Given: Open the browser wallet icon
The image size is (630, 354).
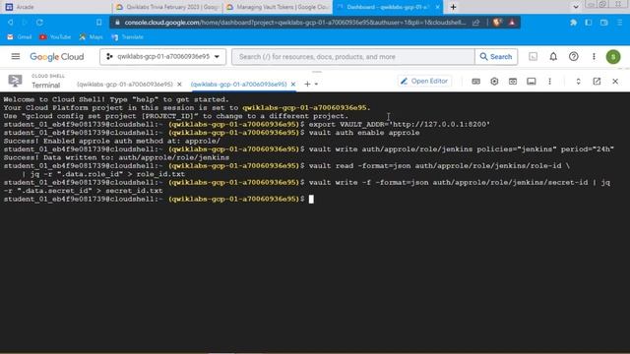Looking at the screenshot, I should (603, 23).
